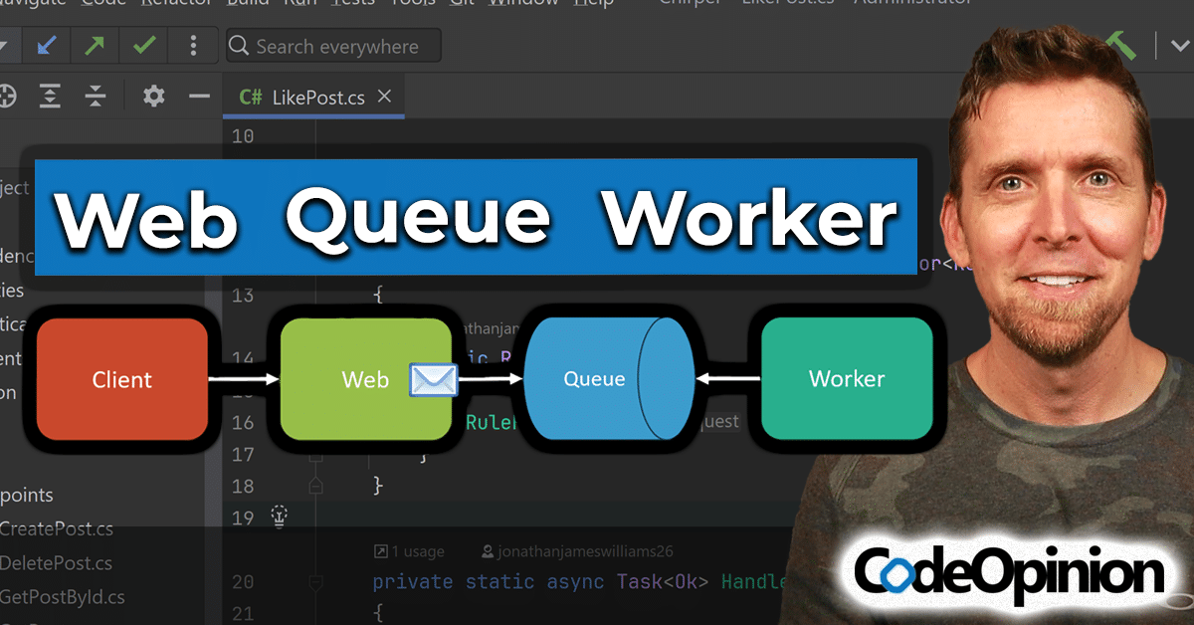Open CreatePost.cs in the project tree
The image size is (1194, 625).
(x=56, y=528)
